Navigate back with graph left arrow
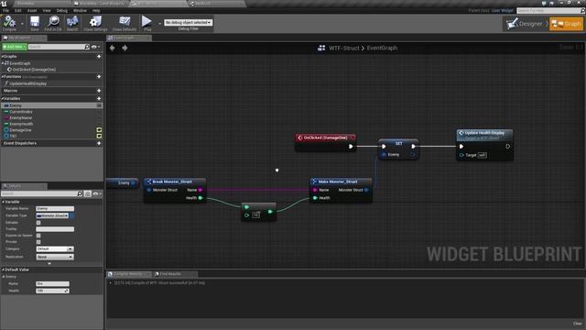The width and height of the screenshot is (586, 330). (112, 48)
